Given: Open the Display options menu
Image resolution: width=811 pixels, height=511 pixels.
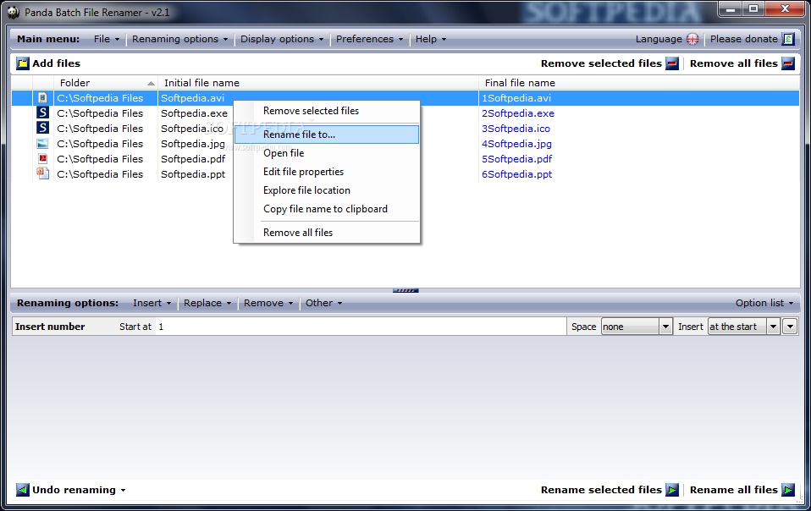Looking at the screenshot, I should (282, 39).
